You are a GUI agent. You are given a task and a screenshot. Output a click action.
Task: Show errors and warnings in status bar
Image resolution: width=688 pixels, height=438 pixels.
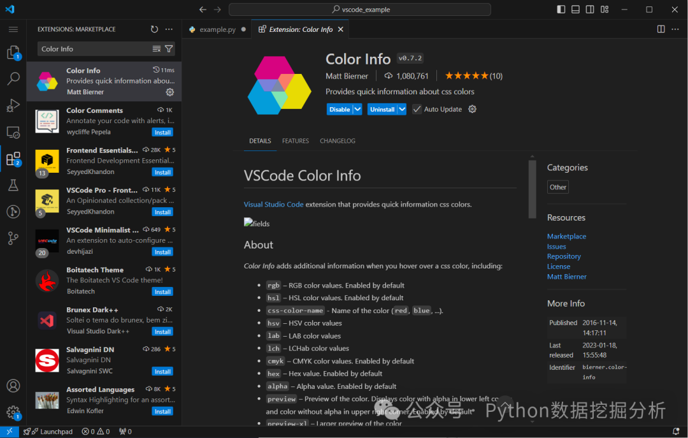pos(96,432)
